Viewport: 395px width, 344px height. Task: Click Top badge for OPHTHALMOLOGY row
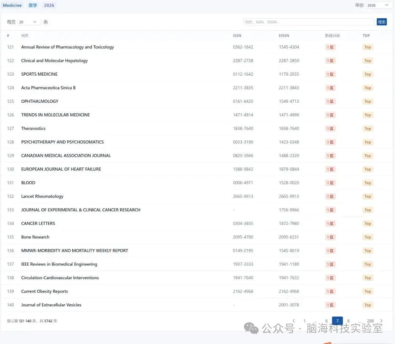tap(368, 101)
